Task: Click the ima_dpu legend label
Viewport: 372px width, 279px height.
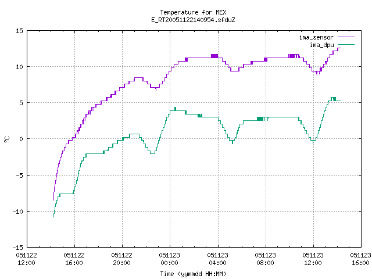Action: coord(321,45)
